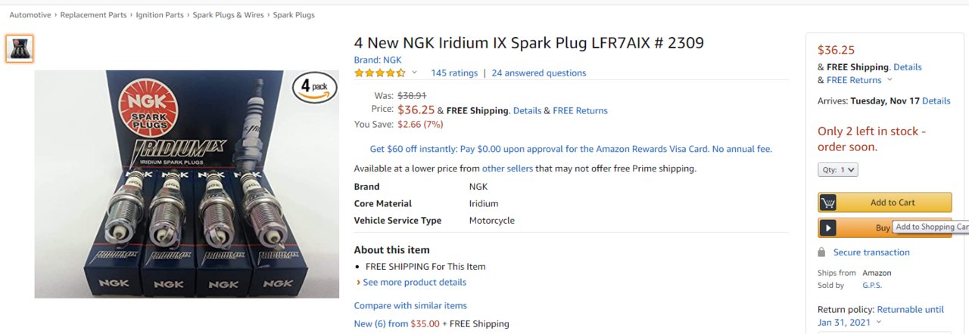The image size is (969, 334).
Task: Open the main spark plug product image
Action: [187, 184]
